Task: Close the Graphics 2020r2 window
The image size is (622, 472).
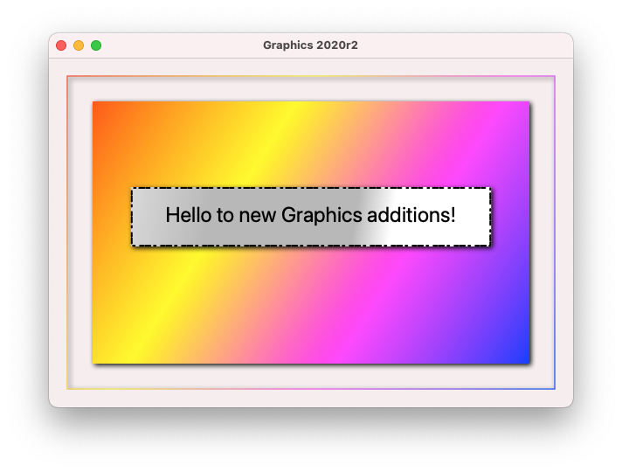Action: point(61,45)
